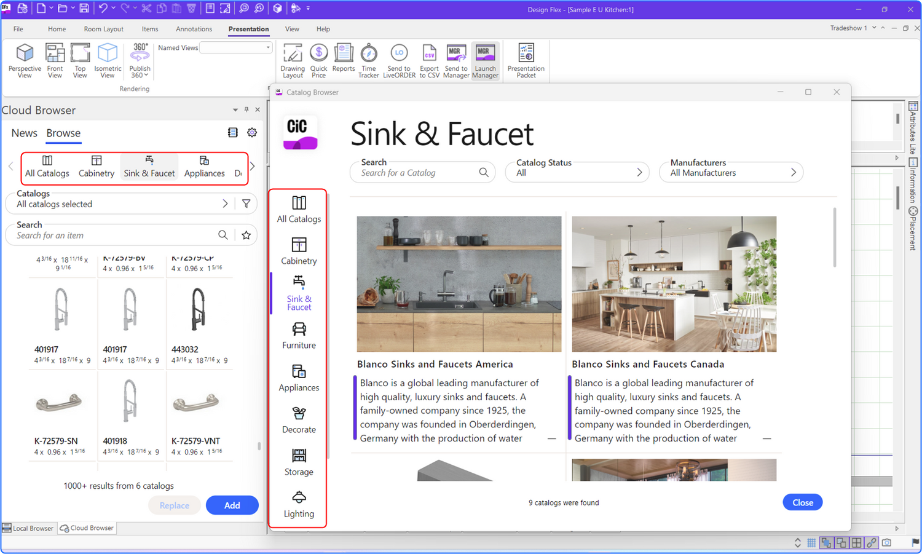Toggle the catalog filter funnel
Viewport: 922px width, 554px height.
pyautogui.click(x=246, y=204)
